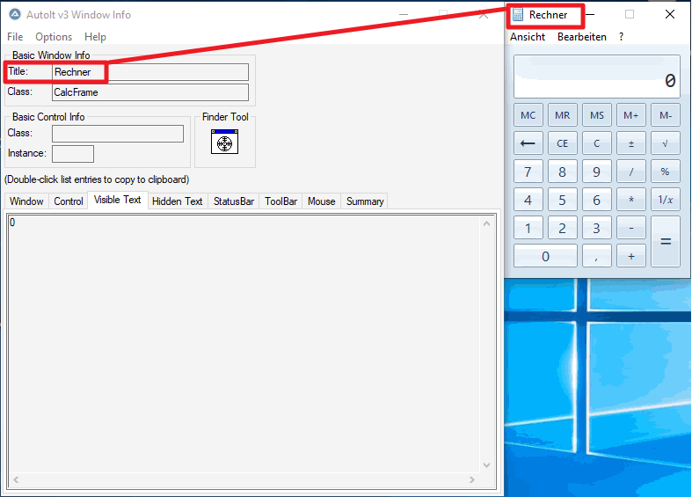
Task: Click the MS memory store button
Action: (597, 115)
